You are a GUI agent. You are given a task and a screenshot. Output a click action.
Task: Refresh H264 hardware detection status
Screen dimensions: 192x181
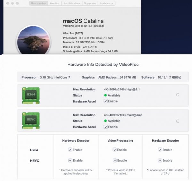click(178, 95)
